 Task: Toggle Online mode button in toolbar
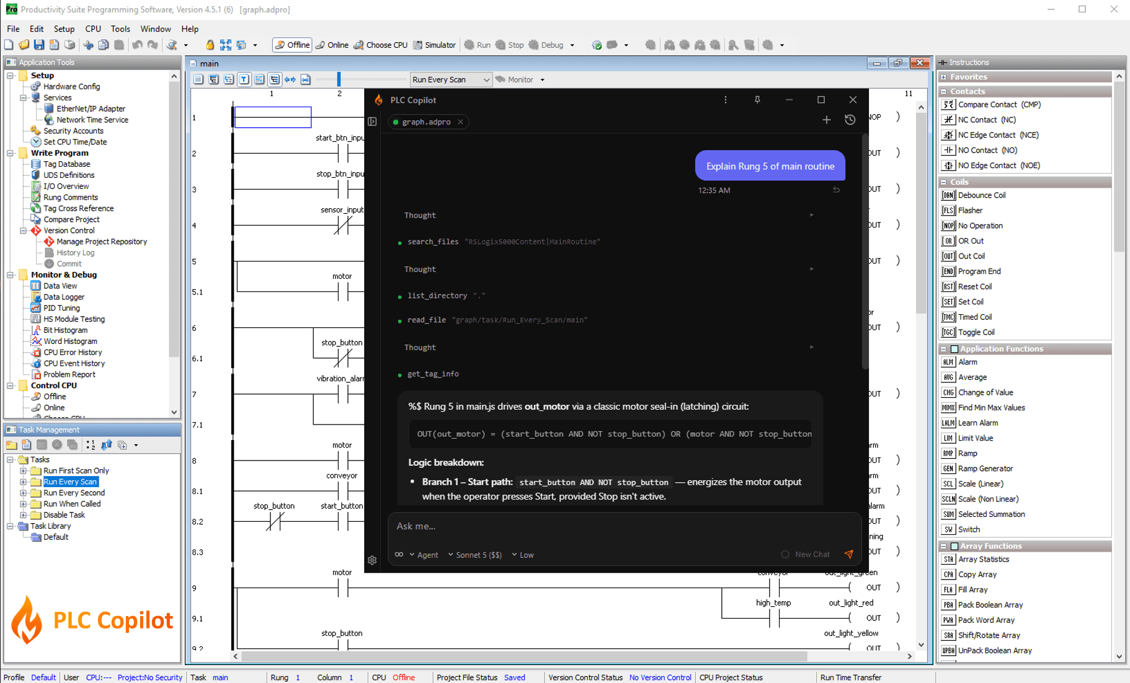332,45
